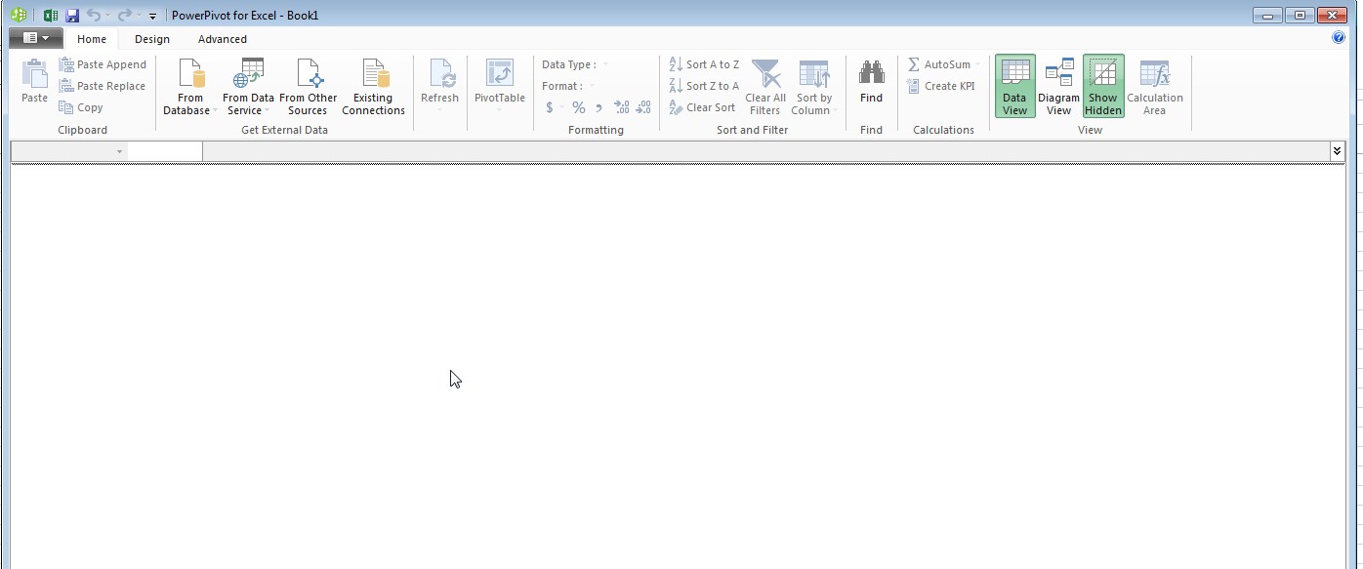Maximize the PowerPivot window
This screenshot has width=1363, height=569.
(1300, 14)
